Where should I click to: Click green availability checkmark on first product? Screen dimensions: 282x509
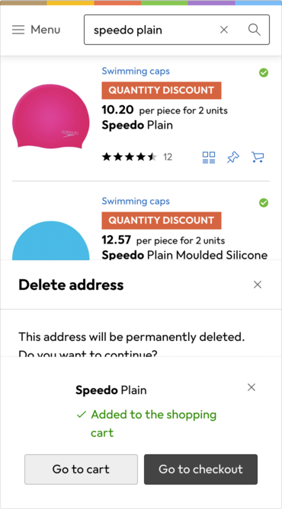264,73
